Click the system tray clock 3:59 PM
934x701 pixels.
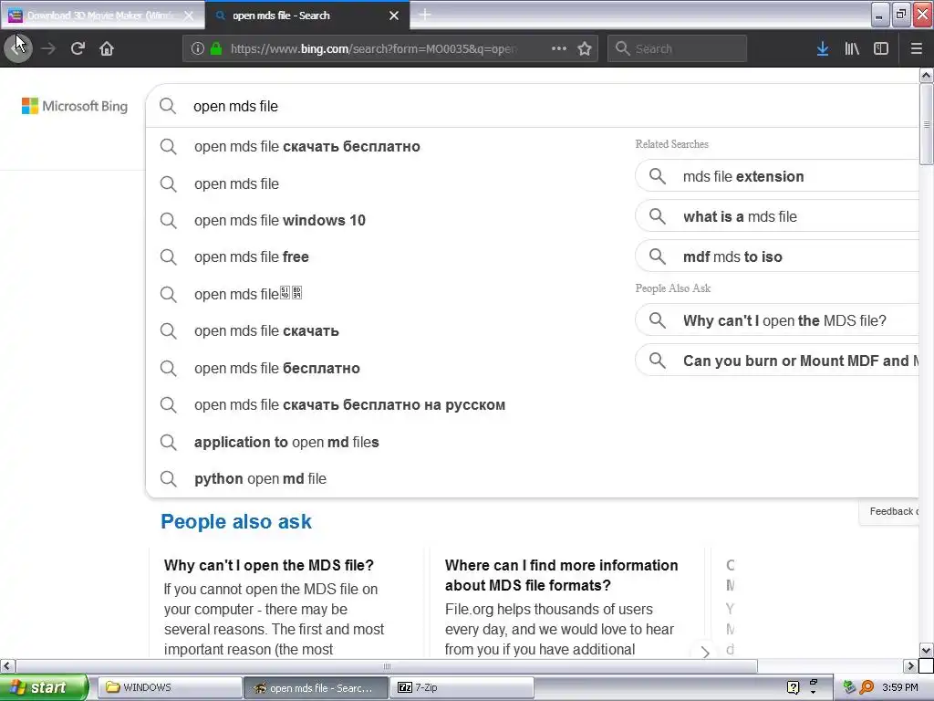click(x=900, y=687)
